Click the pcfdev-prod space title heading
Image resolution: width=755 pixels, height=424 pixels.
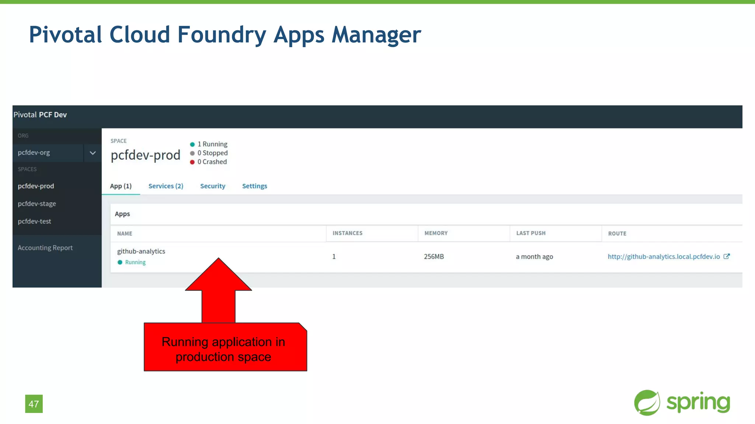[x=146, y=155]
